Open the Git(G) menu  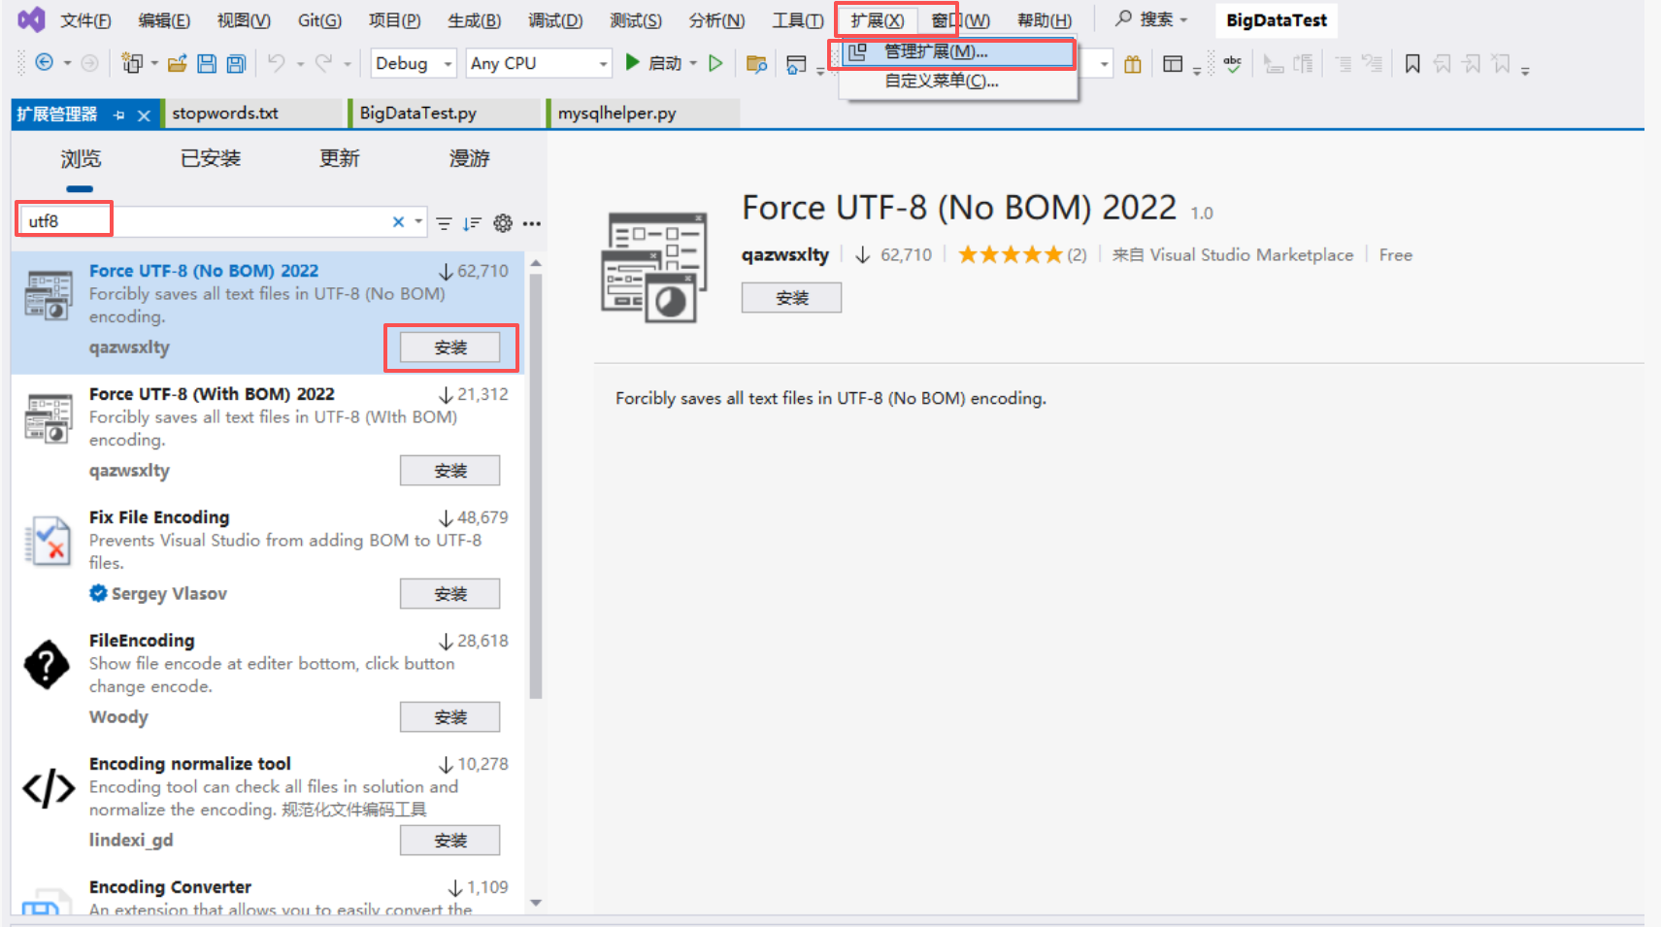(x=319, y=20)
